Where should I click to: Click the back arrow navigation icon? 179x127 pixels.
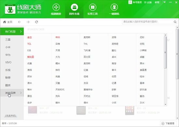20,22
